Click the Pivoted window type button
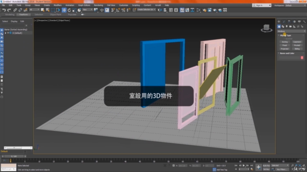The height and width of the screenshot is (172, 307). [297, 45]
